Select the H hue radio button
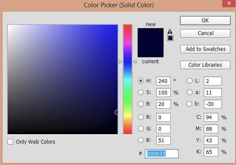Image resolution: width=236 pixels, height=165 pixels. [x=141, y=81]
